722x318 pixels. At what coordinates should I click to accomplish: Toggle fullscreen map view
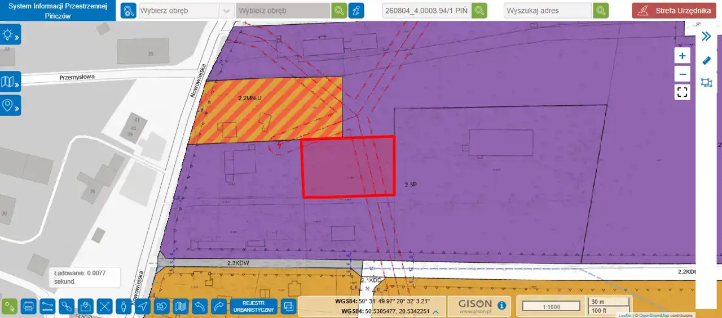683,92
